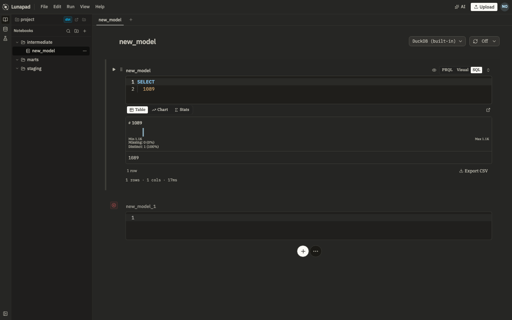Click the Upload button

(484, 7)
